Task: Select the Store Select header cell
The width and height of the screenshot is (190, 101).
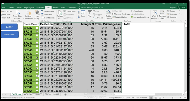Action: pos(31,24)
